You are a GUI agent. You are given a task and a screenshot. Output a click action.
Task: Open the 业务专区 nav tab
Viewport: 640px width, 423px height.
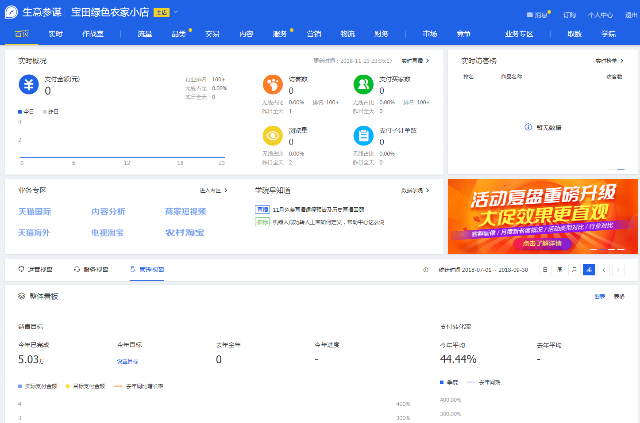click(x=519, y=34)
